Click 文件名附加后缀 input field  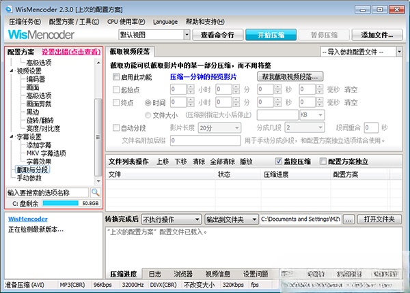(x=205, y=140)
